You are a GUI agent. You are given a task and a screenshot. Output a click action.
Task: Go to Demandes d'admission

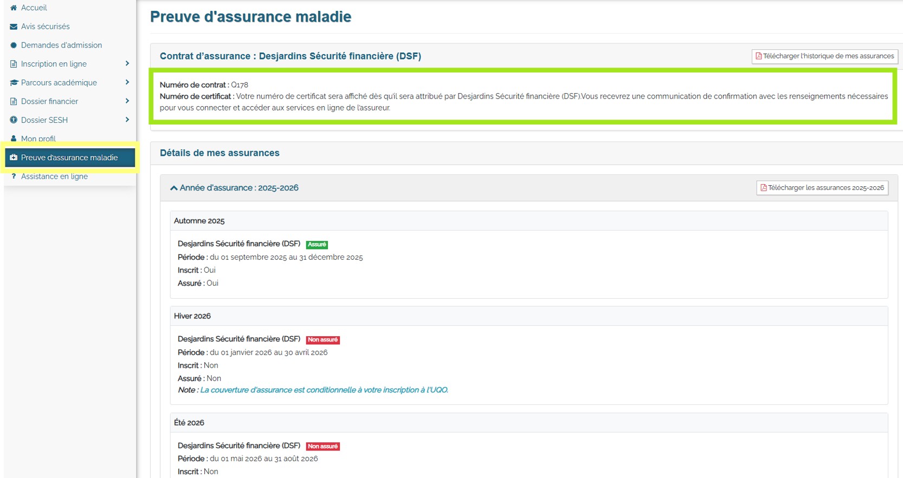point(61,45)
